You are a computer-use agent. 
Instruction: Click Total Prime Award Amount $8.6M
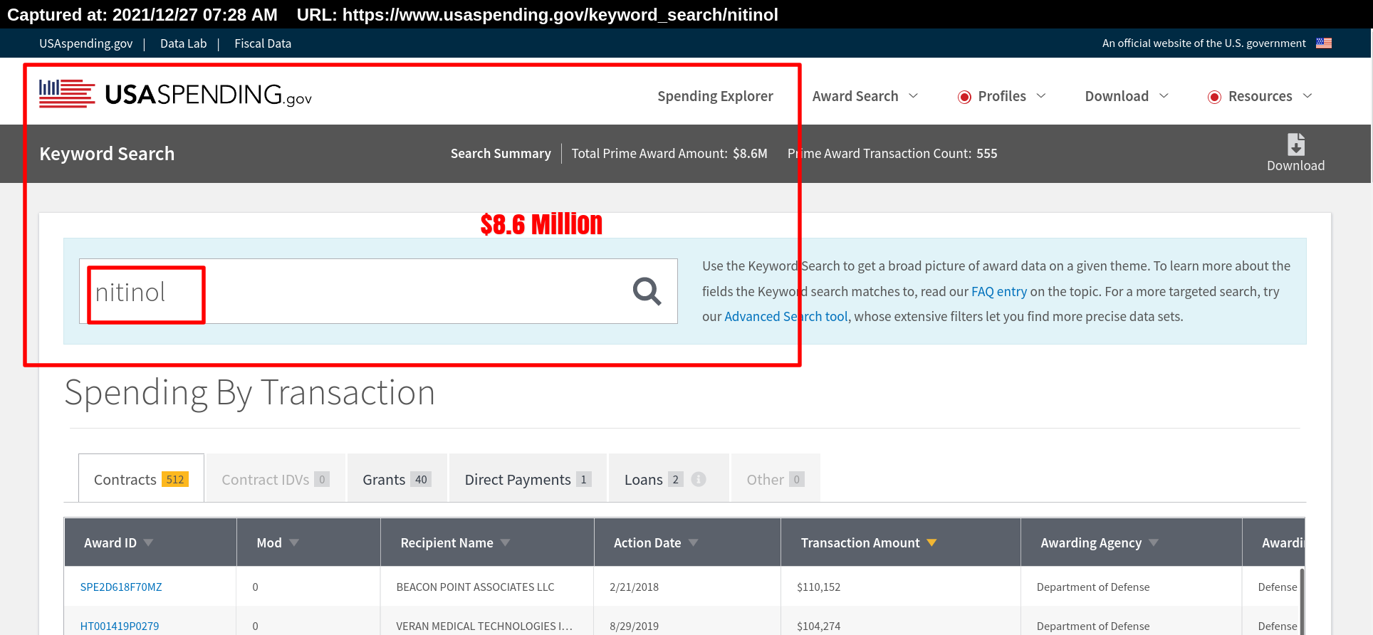[x=669, y=153]
